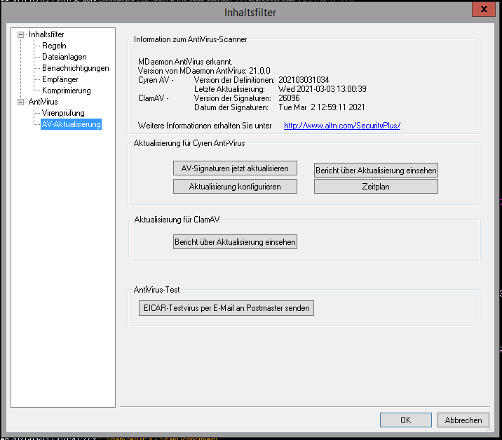Collapse the Inhaltsfilter tree node
The image size is (502, 440).
[x=21, y=34]
